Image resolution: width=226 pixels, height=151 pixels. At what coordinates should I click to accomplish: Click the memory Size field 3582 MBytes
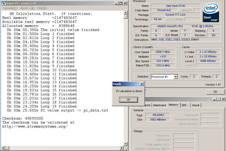click(158, 120)
